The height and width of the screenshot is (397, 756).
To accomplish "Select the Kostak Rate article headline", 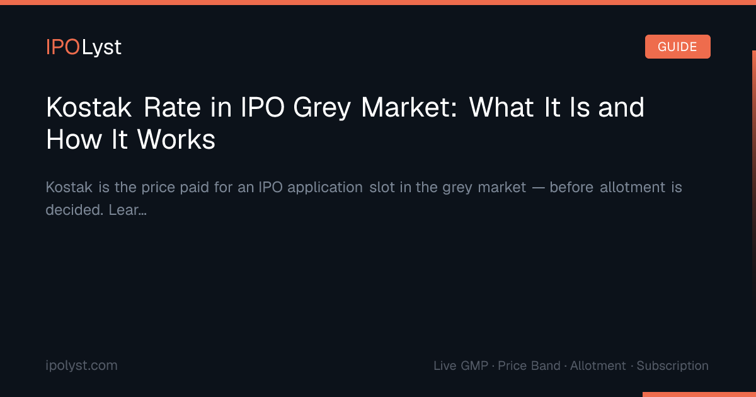I will 345,124.
